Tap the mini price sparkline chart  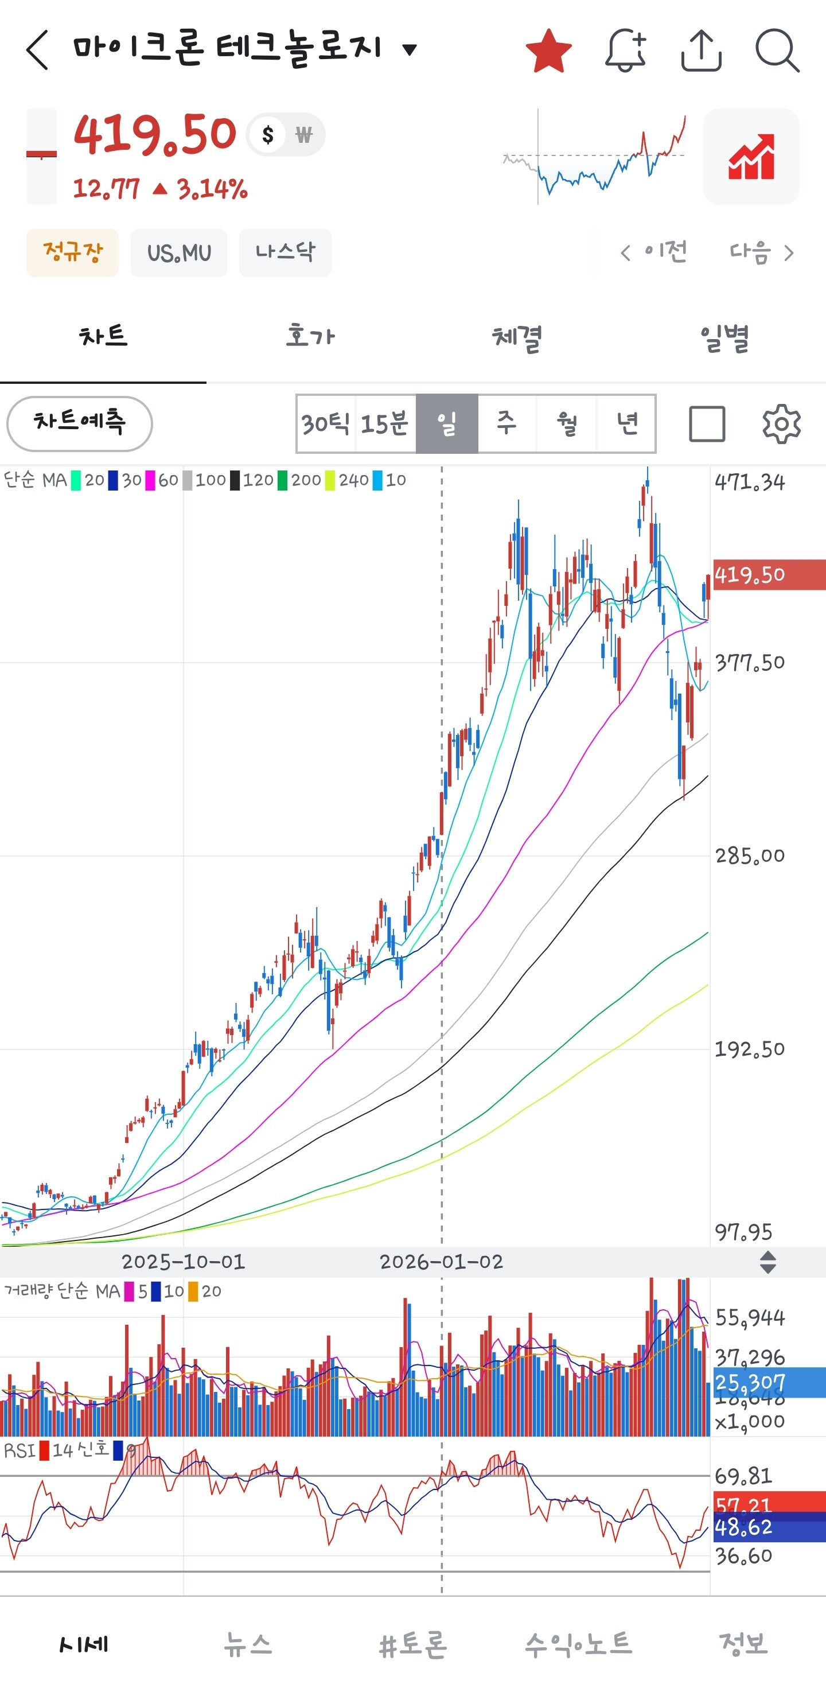point(594,157)
